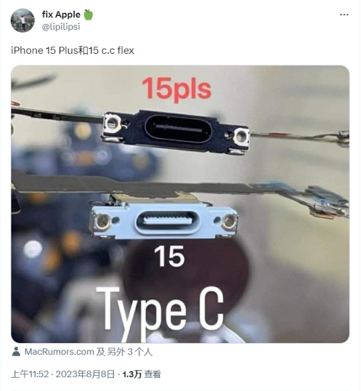Click the light blue USB-C port

167,221
